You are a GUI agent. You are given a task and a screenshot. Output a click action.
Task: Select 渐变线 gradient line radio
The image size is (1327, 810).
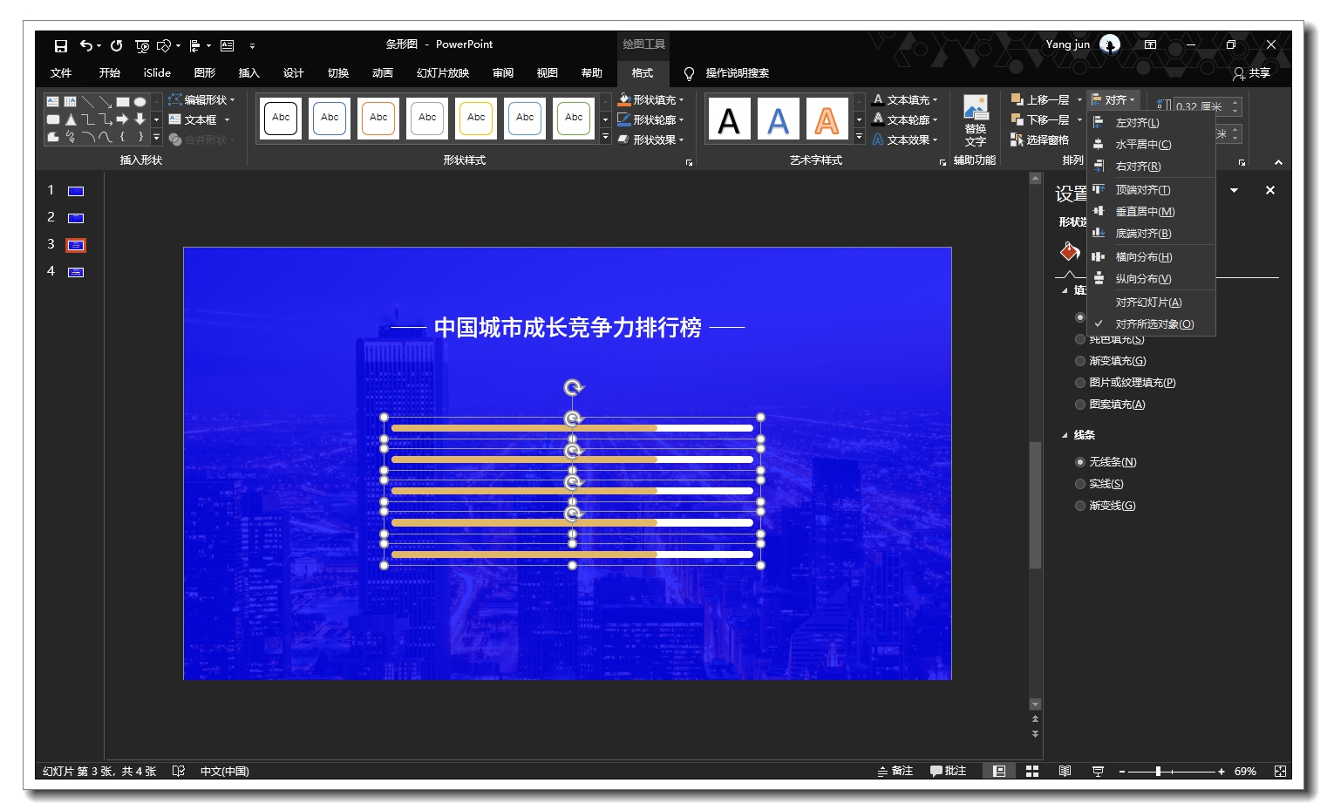pos(1080,506)
